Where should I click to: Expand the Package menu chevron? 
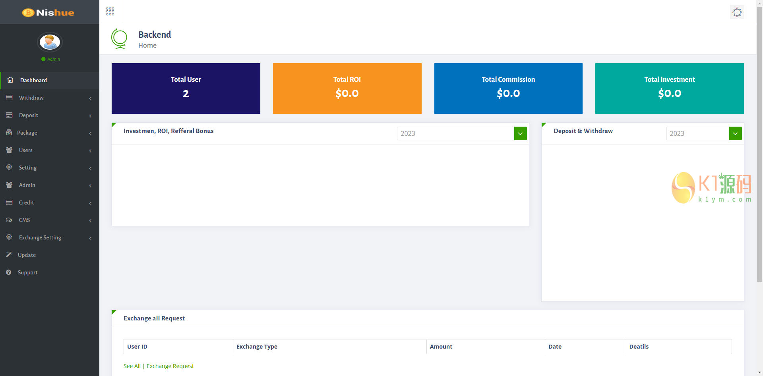[x=91, y=133]
